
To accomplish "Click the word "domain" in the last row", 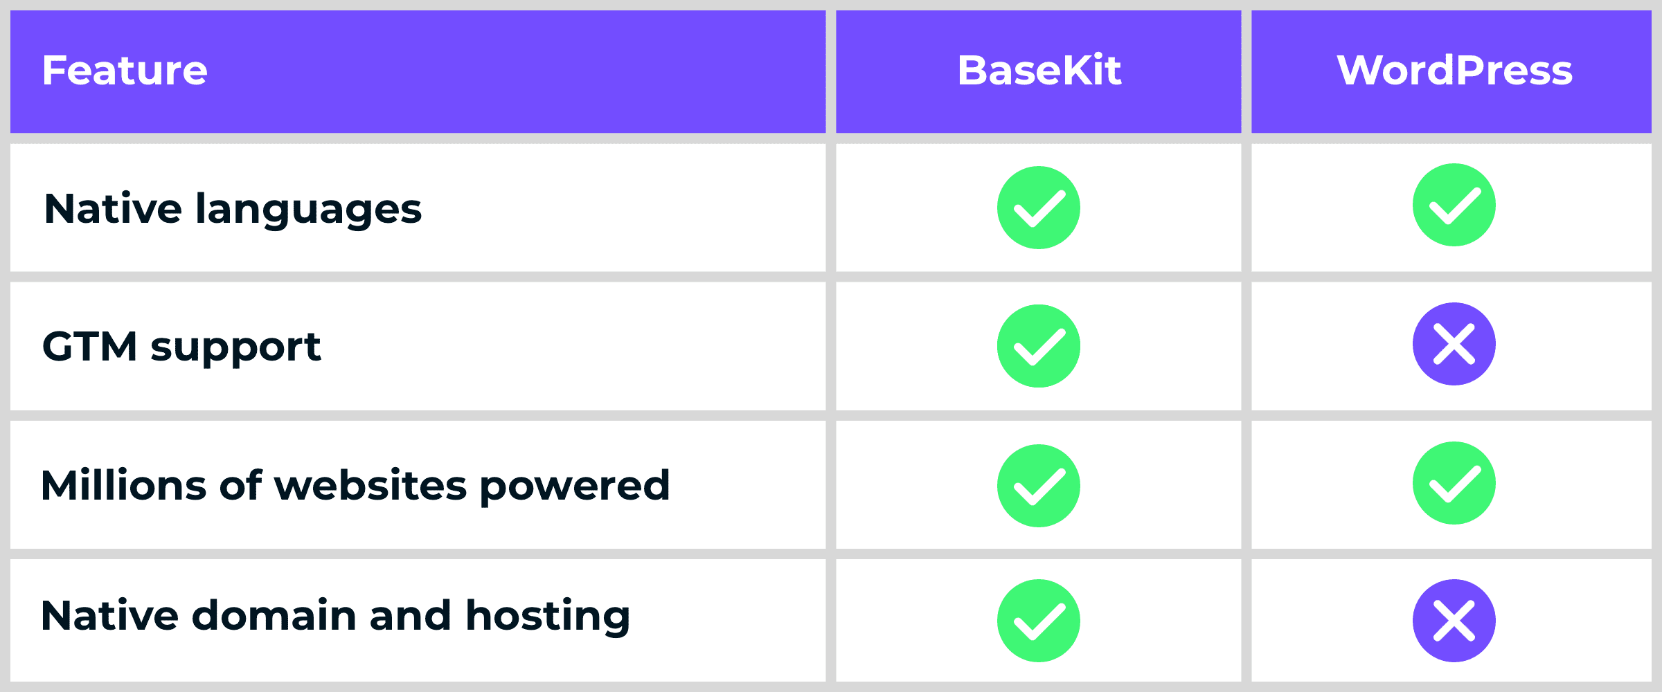I will coord(274,615).
